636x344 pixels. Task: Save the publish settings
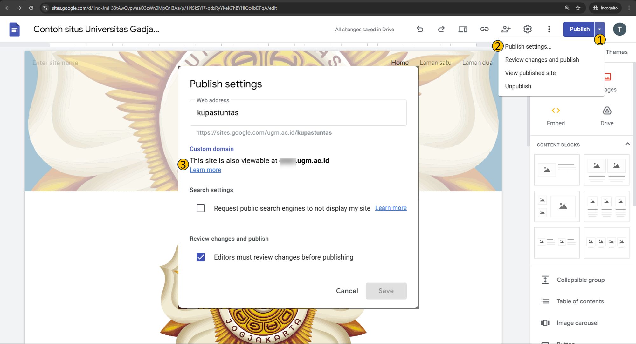386,291
